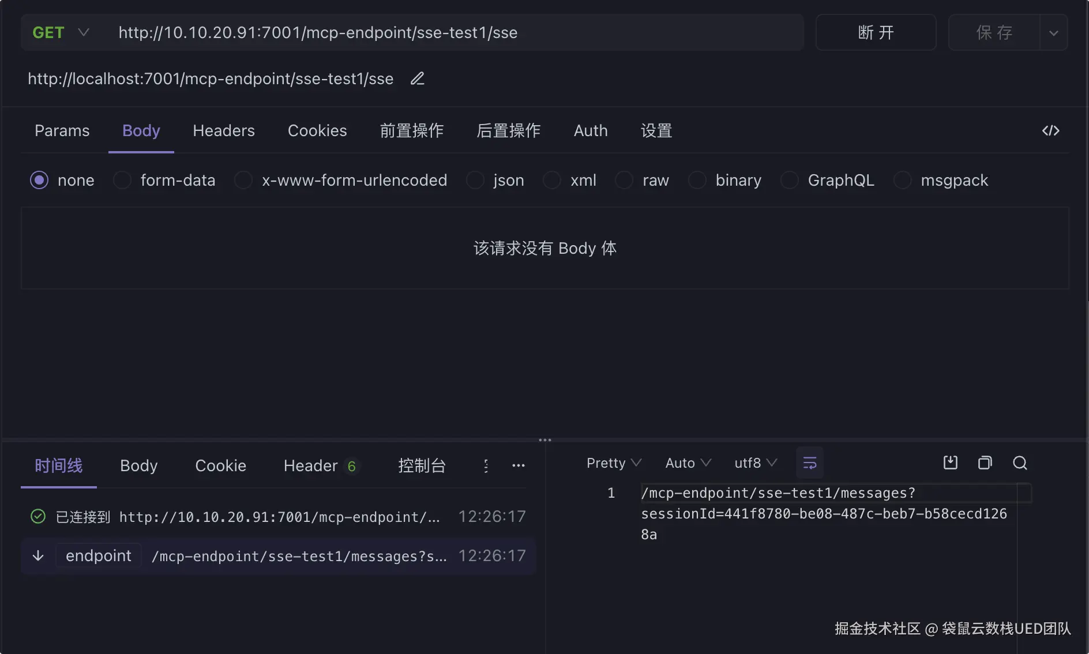The width and height of the screenshot is (1089, 654).
Task: Open the three-dots more options menu
Action: [519, 465]
